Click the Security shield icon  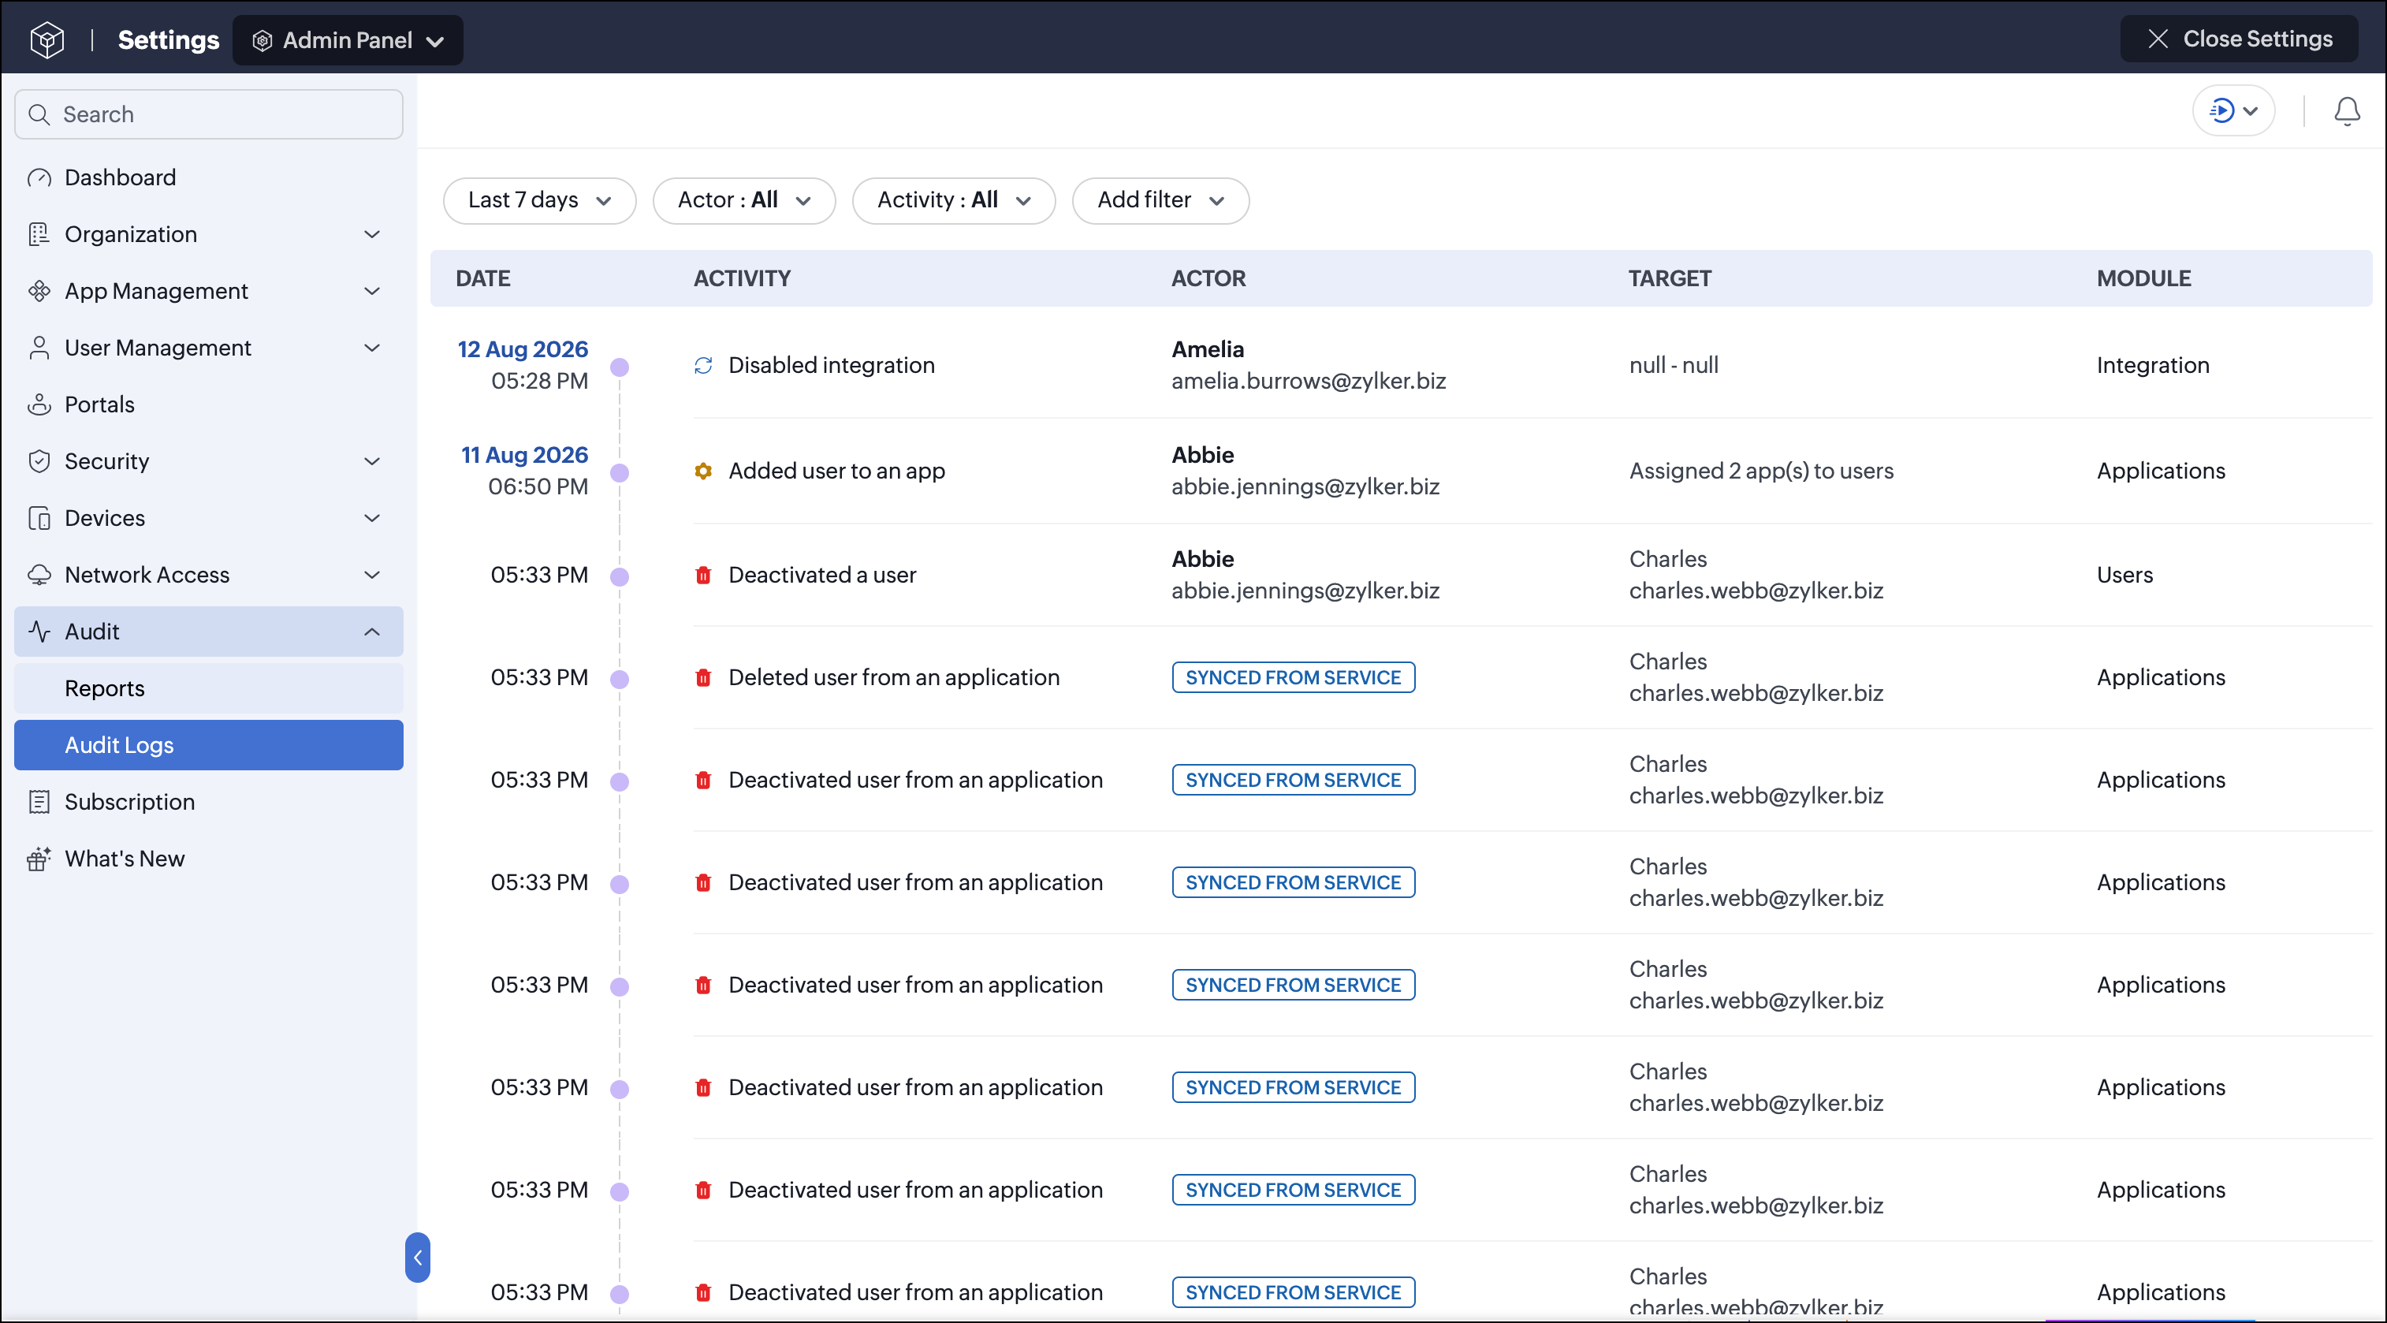pyautogui.click(x=39, y=461)
